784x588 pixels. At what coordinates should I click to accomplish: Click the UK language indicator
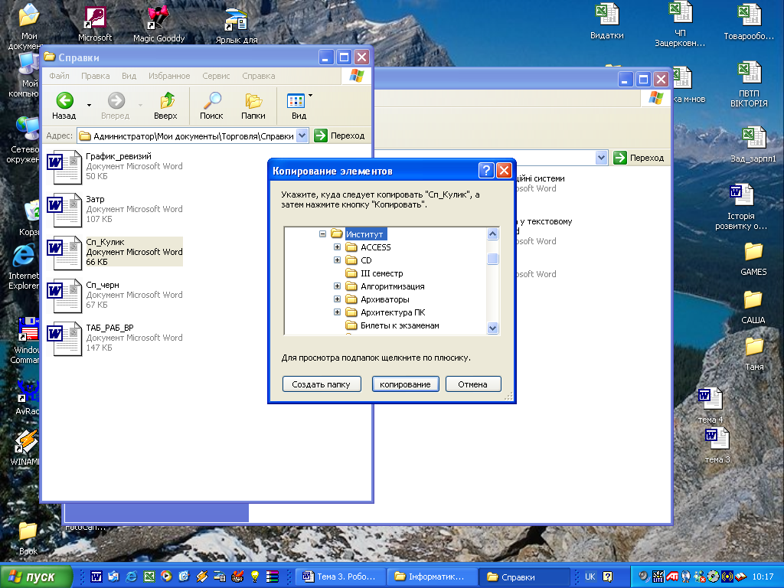coord(590,577)
